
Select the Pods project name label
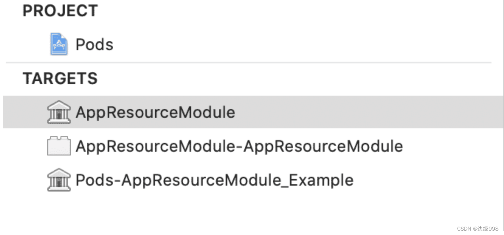tap(94, 45)
